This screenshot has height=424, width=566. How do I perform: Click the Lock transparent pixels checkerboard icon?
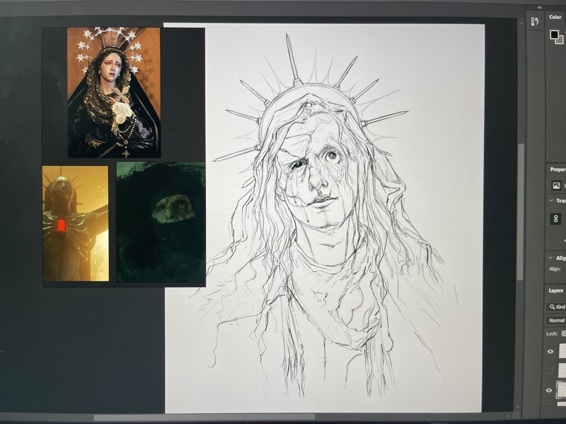(x=565, y=333)
